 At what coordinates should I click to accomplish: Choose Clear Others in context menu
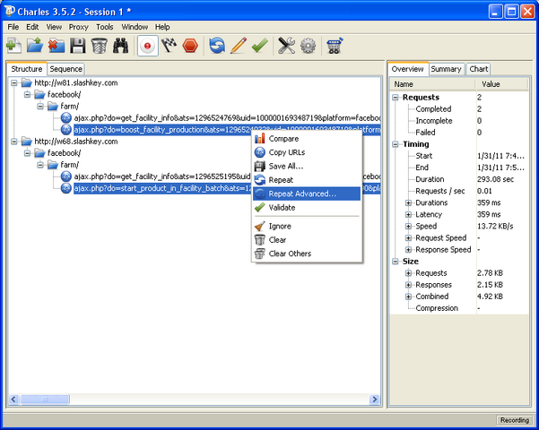click(307, 254)
